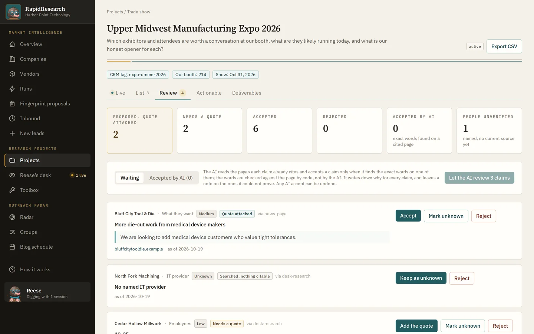The height and width of the screenshot is (334, 534).
Task: Export the project as CSV
Action: pyautogui.click(x=504, y=46)
